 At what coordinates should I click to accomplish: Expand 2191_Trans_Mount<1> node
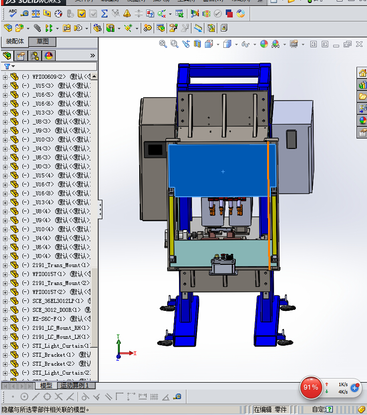(5, 266)
